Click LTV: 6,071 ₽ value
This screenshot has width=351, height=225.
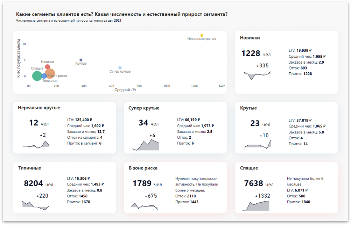coord(297,190)
